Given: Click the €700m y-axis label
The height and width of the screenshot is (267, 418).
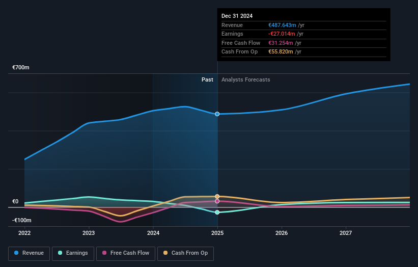Looking at the screenshot, I should tap(21, 67).
